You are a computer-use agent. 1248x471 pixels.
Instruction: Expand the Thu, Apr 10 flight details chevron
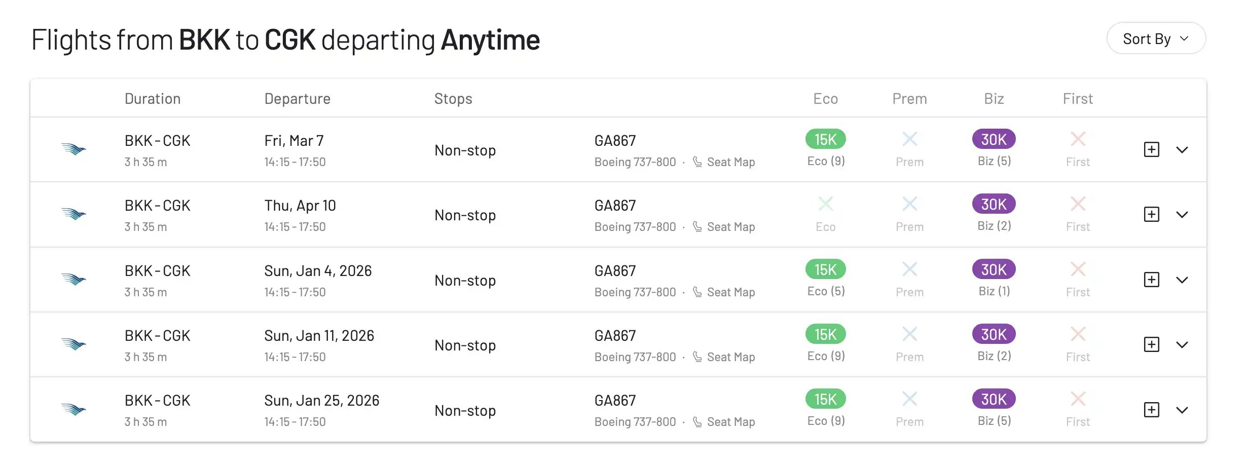click(1182, 215)
